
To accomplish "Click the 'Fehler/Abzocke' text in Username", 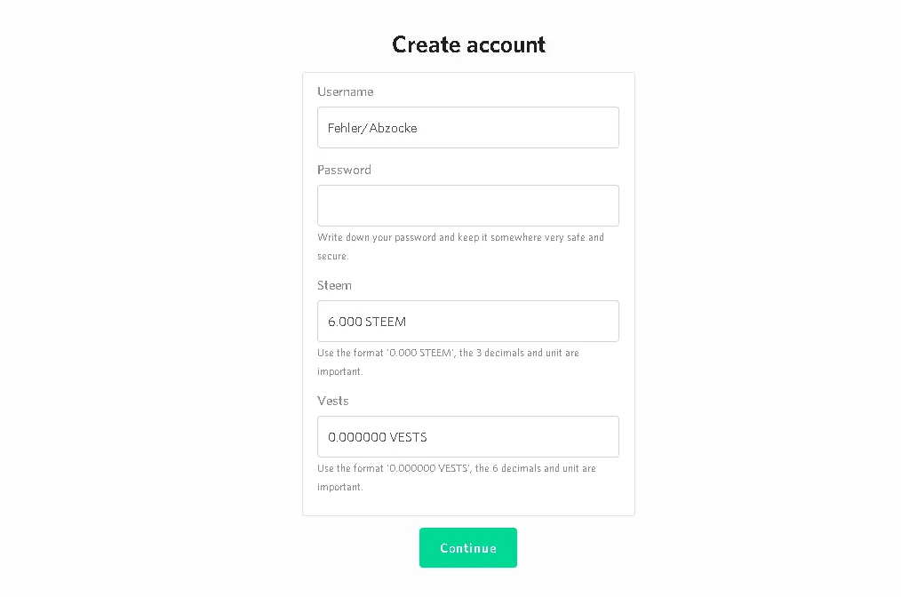I will (372, 128).
